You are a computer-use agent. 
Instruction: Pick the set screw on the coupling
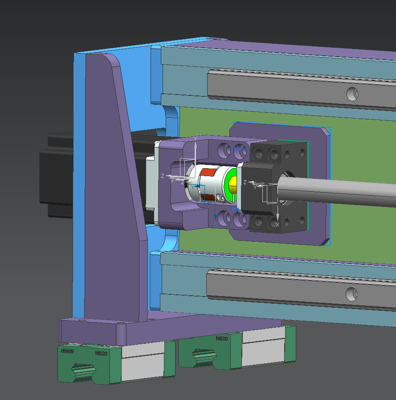click(x=222, y=198)
